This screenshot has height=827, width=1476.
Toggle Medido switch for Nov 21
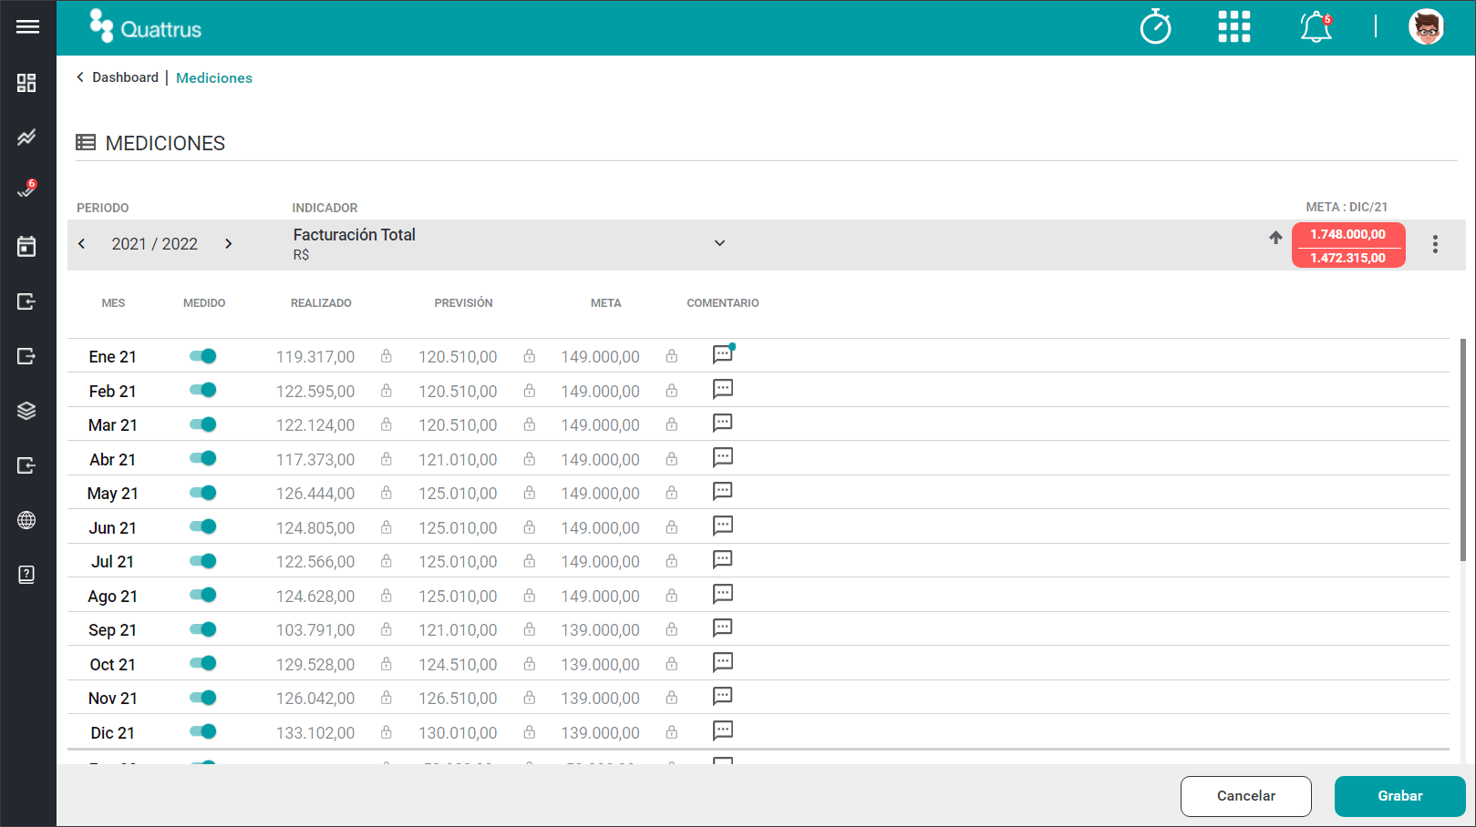(x=203, y=698)
